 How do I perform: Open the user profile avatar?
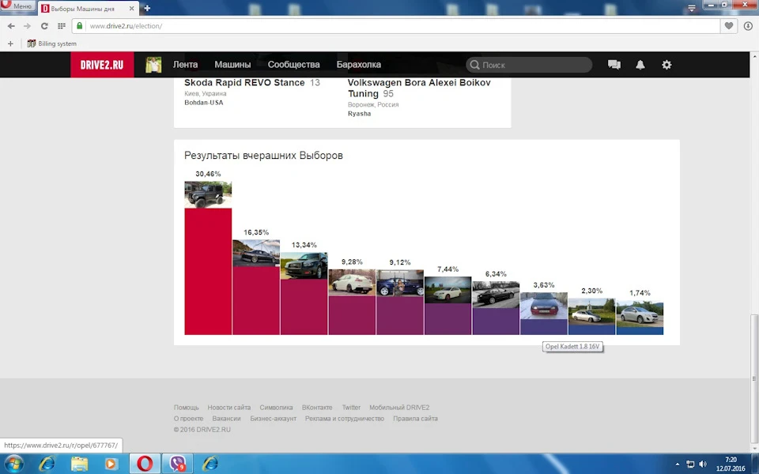point(153,65)
